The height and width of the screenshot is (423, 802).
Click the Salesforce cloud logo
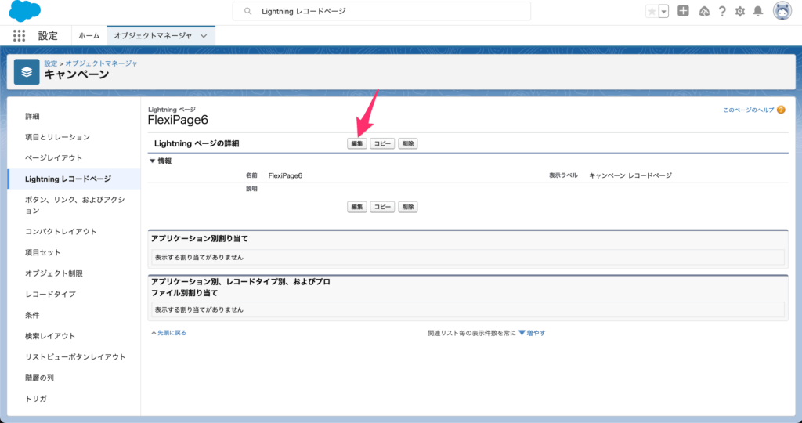coord(25,12)
